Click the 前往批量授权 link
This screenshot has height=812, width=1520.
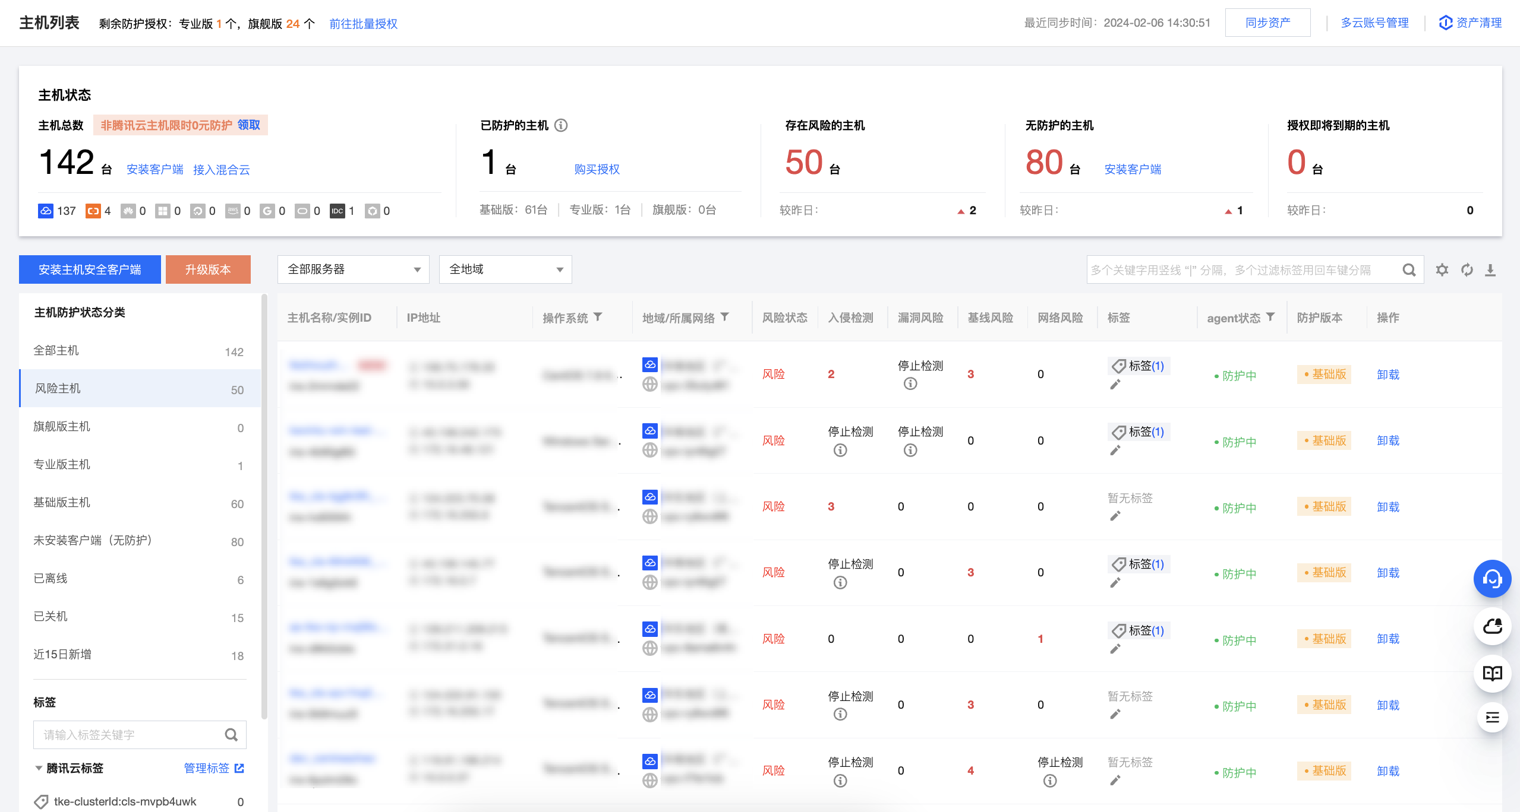click(363, 24)
